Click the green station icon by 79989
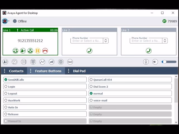 coord(164,21)
